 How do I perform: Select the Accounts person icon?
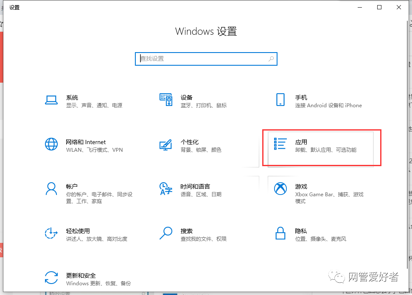(51, 189)
